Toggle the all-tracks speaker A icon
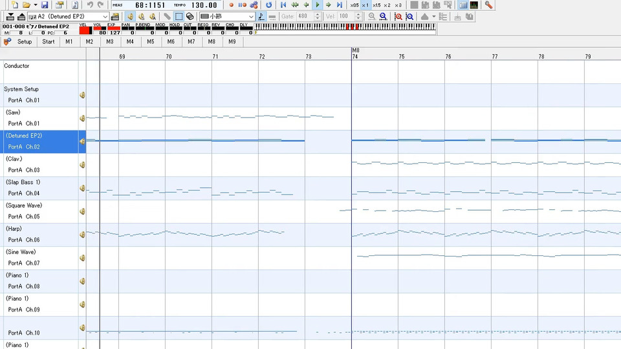 click(x=153, y=17)
